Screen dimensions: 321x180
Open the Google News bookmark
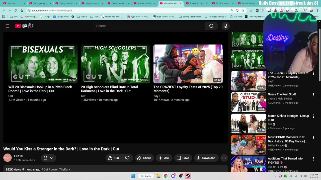click(61, 17)
